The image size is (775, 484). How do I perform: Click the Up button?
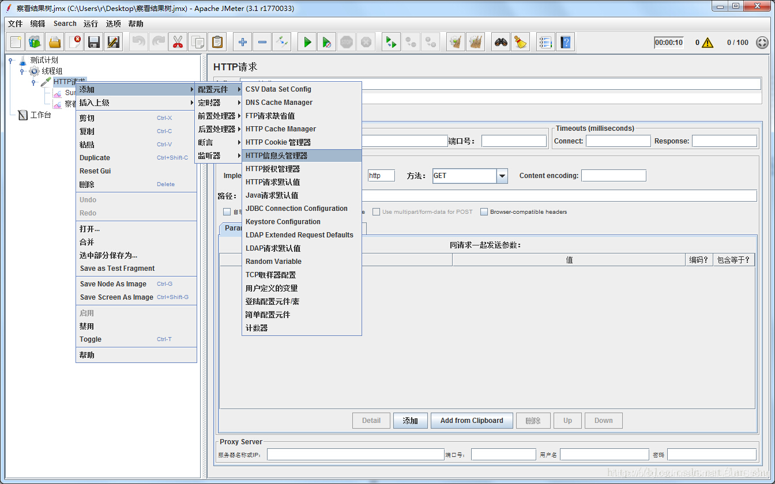tap(568, 421)
